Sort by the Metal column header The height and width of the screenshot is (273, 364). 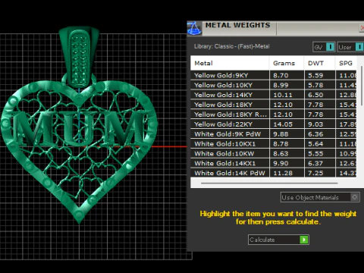pyautogui.click(x=230, y=63)
